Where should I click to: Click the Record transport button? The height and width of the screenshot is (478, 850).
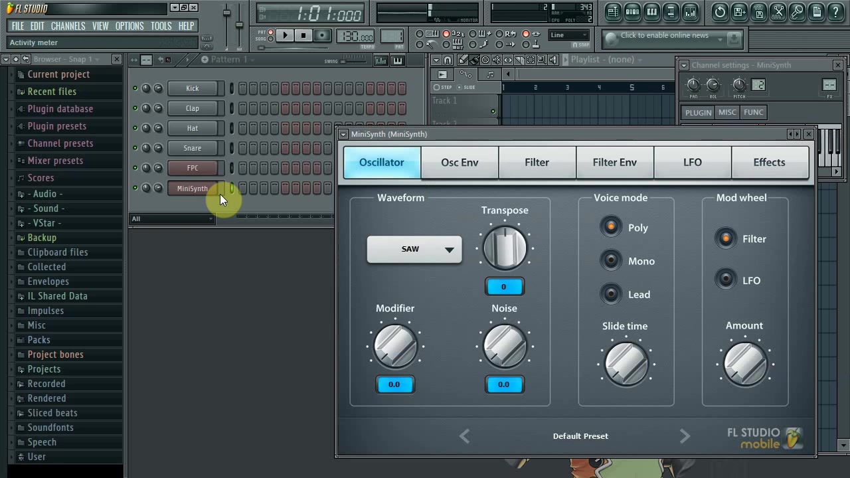[x=323, y=35]
